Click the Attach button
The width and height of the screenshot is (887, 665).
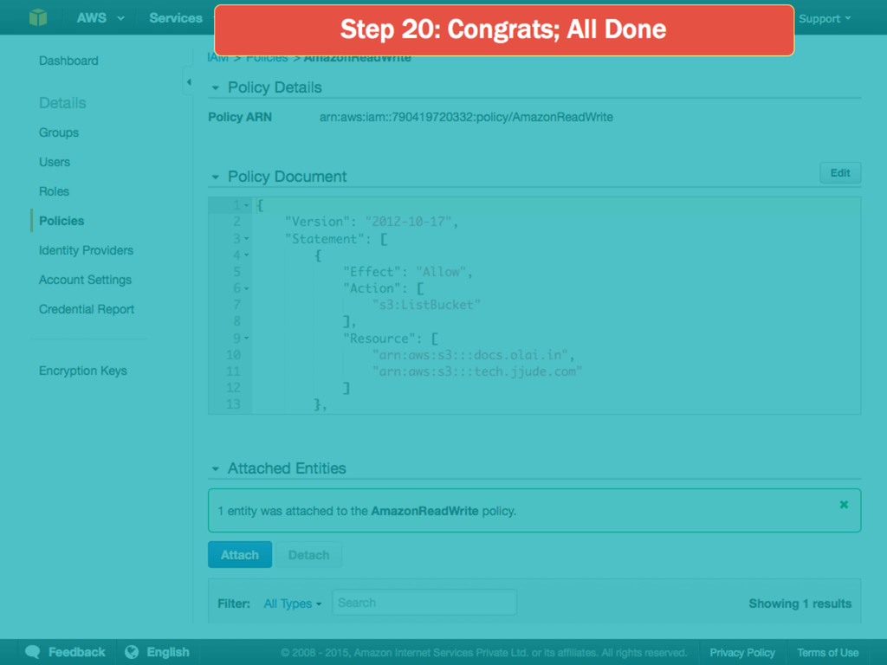tap(240, 555)
